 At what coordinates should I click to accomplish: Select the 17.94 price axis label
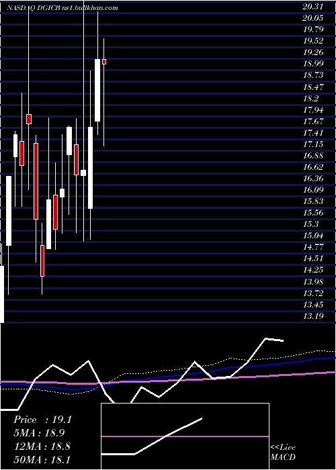point(313,109)
